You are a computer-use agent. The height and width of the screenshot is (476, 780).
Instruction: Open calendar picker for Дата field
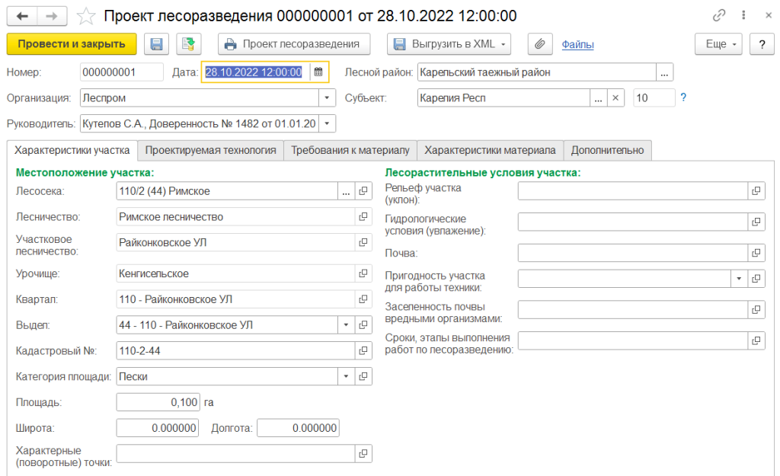[x=318, y=72]
